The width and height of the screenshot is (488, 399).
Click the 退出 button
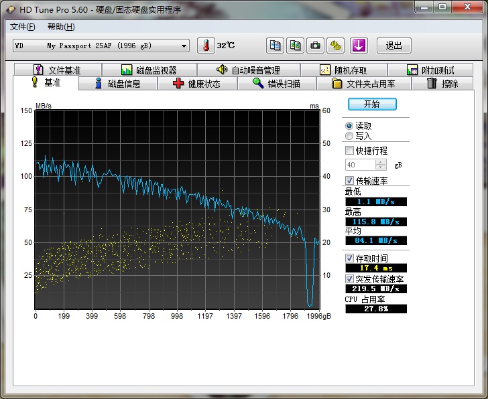tap(394, 46)
